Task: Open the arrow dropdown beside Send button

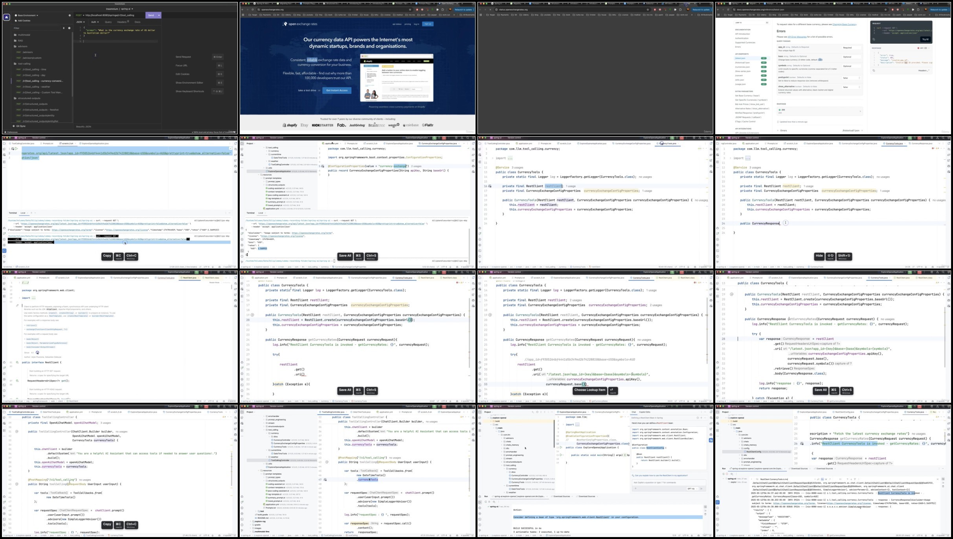Action: pyautogui.click(x=159, y=15)
